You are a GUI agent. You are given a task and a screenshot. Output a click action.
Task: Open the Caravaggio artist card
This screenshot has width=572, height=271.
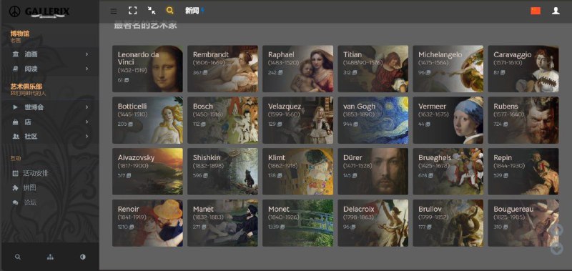[x=523, y=69]
